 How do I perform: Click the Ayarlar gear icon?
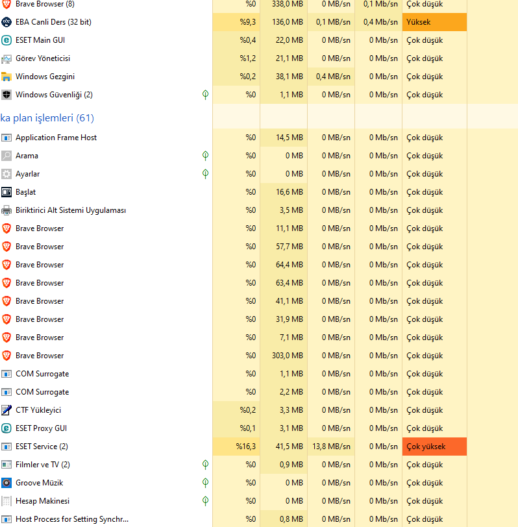[x=6, y=174]
